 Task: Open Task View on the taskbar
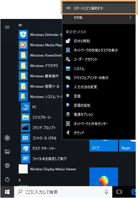click(119, 192)
